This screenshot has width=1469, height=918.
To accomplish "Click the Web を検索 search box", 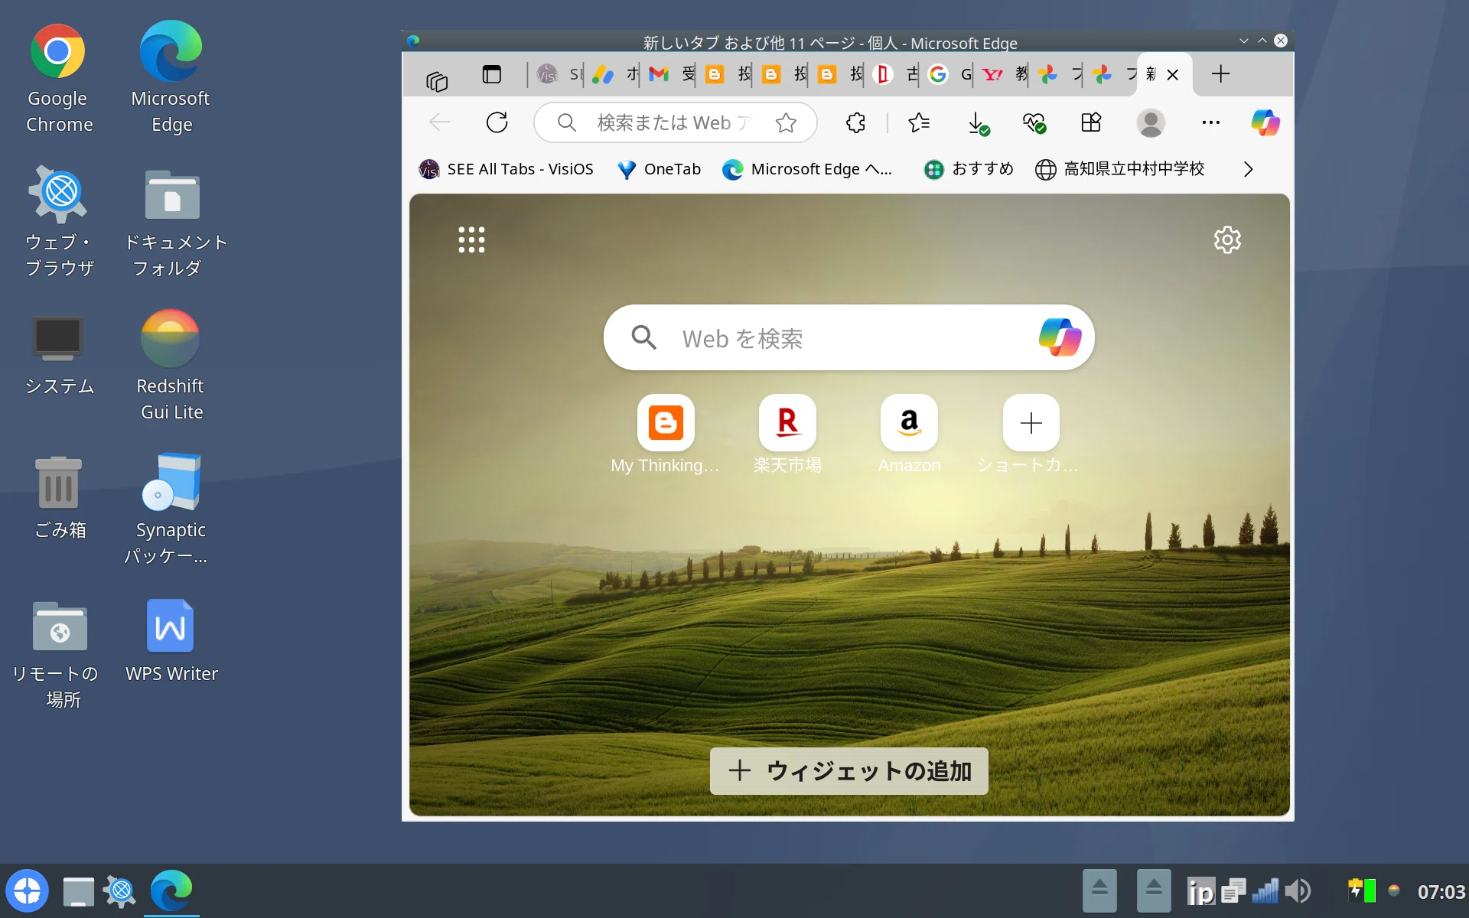I will pos(849,337).
